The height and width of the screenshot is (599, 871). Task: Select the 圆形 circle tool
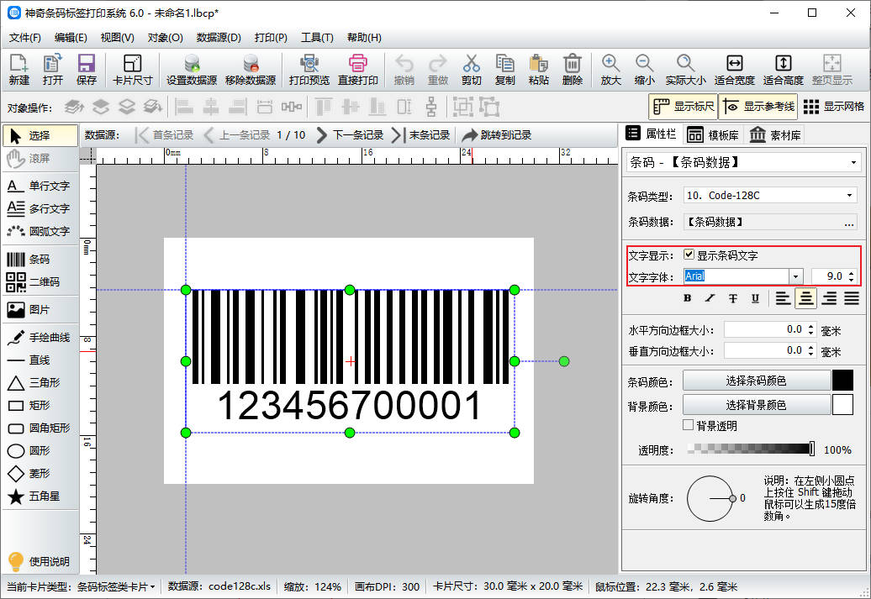(x=40, y=451)
